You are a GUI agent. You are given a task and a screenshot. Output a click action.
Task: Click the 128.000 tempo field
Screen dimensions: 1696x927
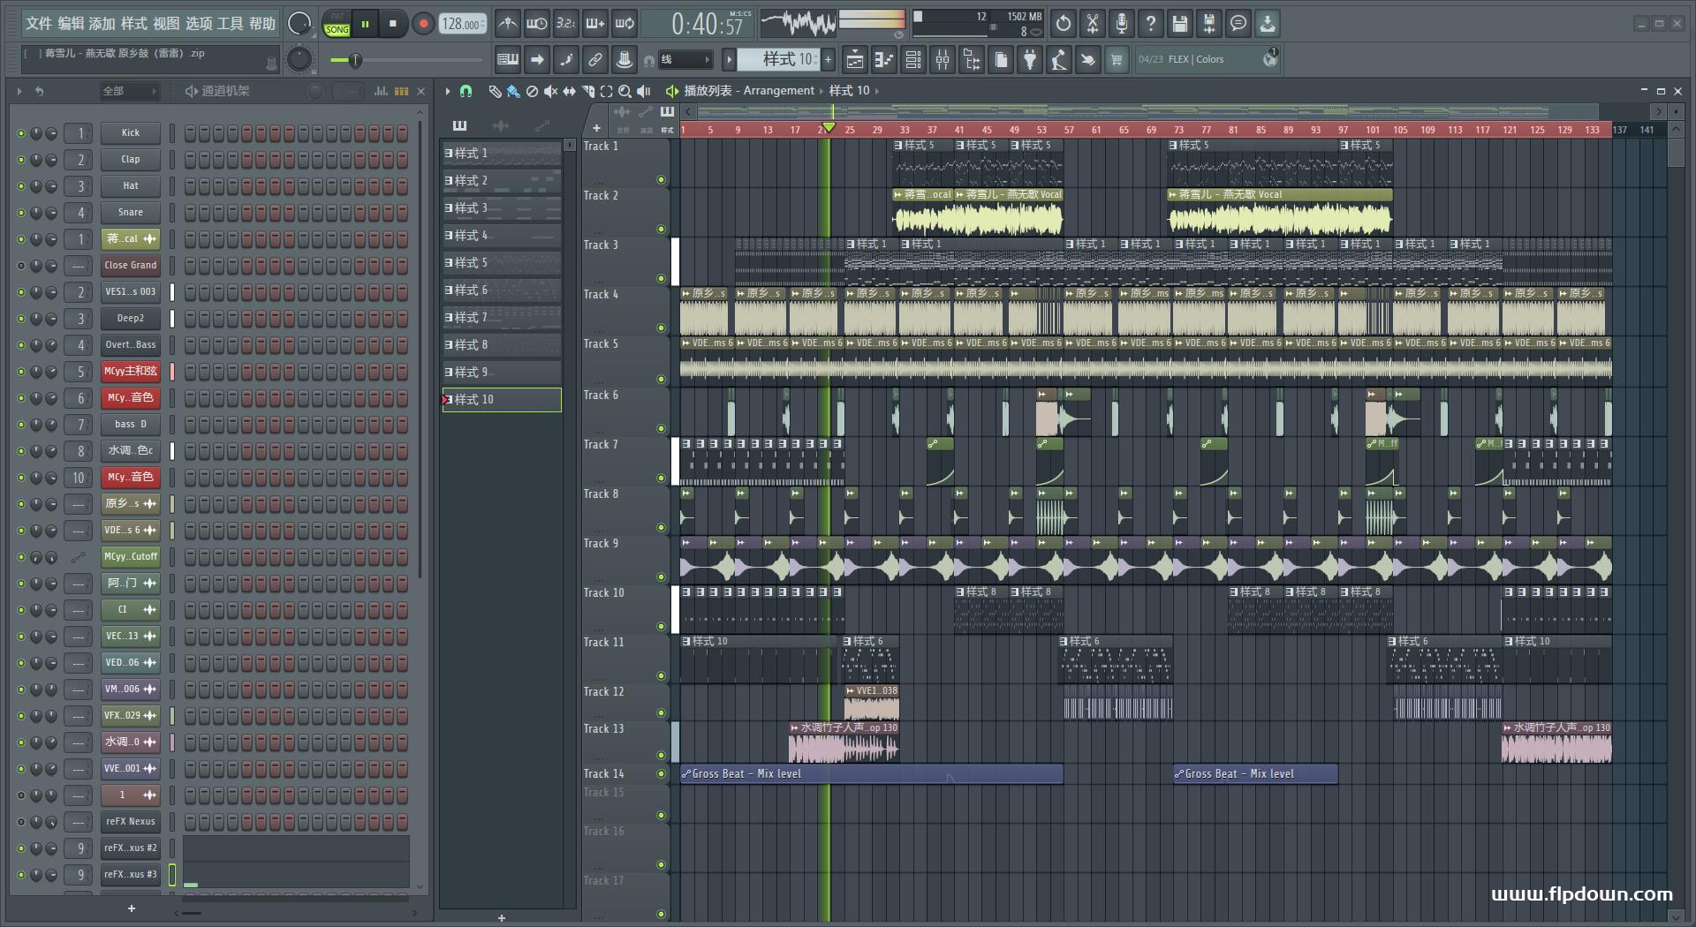462,24
